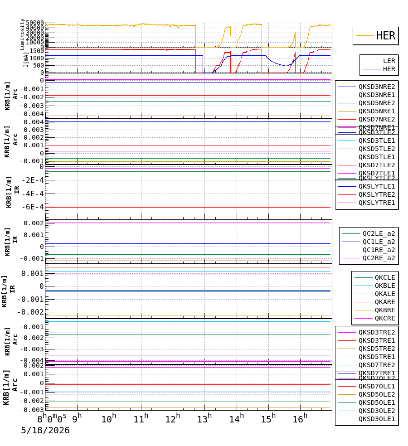Screen dimensions: 408x446
Task: Click the -6E-4 y-axis tick value
Action: [33, 207]
